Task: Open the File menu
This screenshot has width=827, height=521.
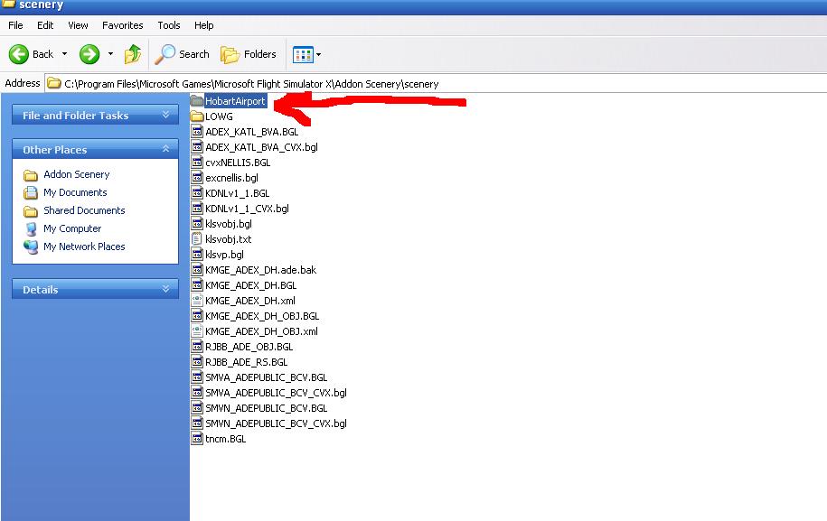Action: tap(15, 25)
